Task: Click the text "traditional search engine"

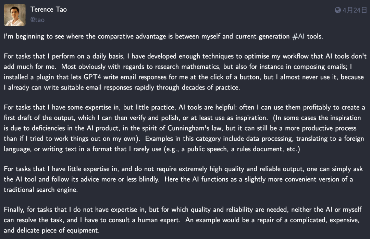Action: click(40, 190)
